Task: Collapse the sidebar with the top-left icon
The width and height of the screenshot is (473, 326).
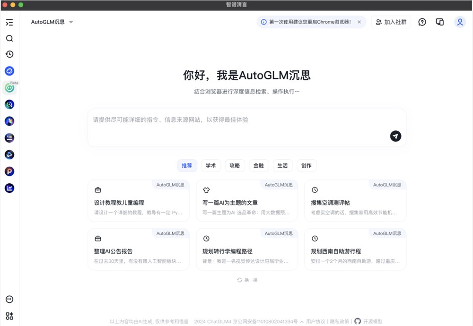Action: click(x=9, y=22)
